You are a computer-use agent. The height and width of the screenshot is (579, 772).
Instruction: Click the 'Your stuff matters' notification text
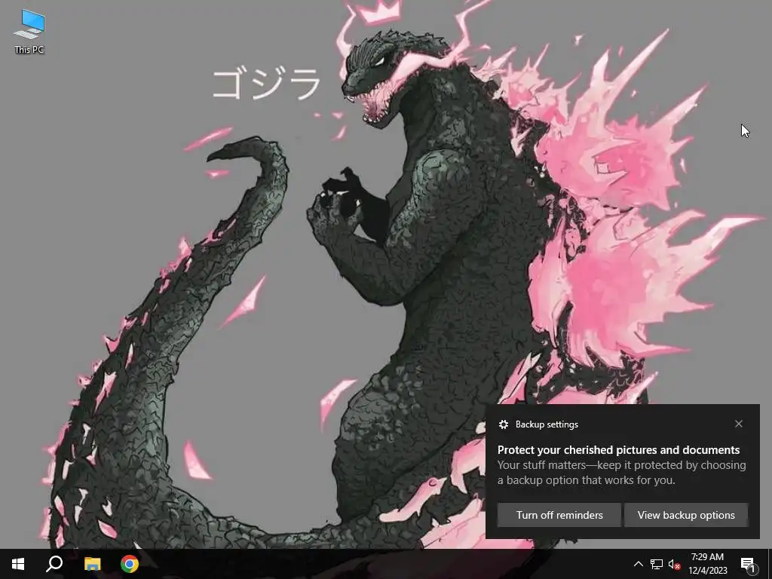coord(621,472)
